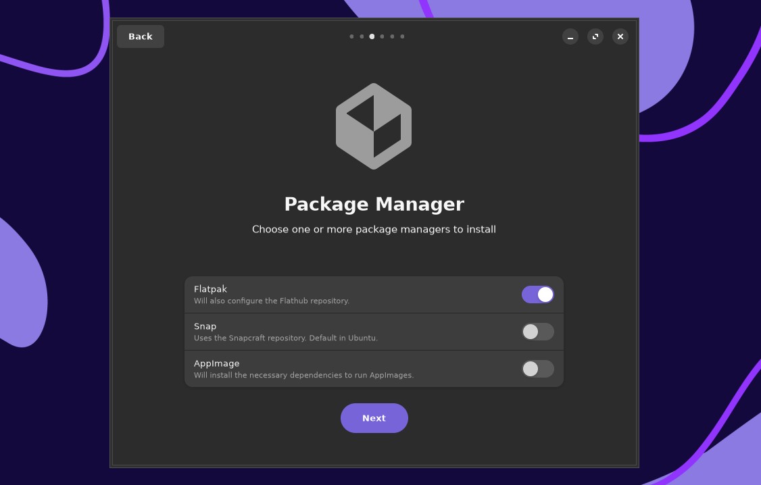The height and width of the screenshot is (485, 761).
Task: Click the active third page indicator dot
Action: tap(372, 36)
